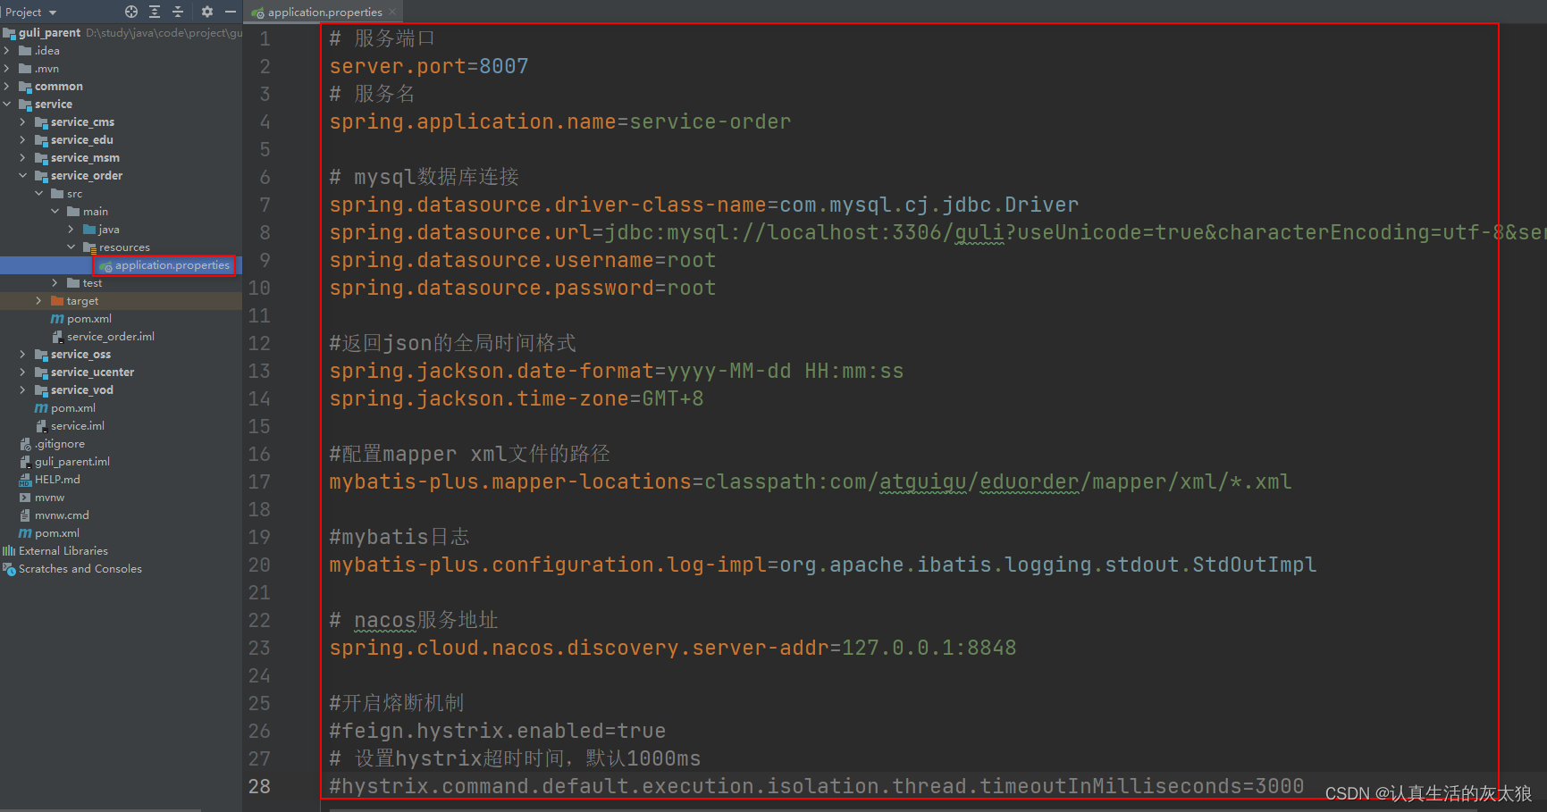
Task: Click the resources folder icon
Action: point(89,247)
